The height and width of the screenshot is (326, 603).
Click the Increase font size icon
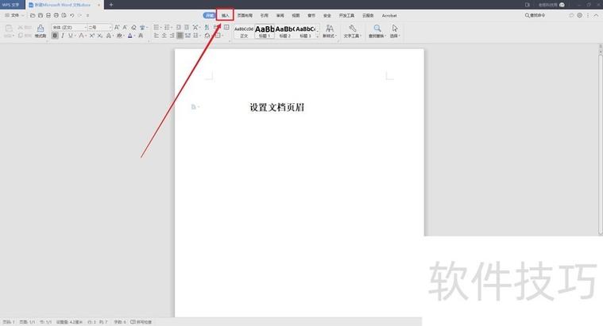pyautogui.click(x=117, y=27)
